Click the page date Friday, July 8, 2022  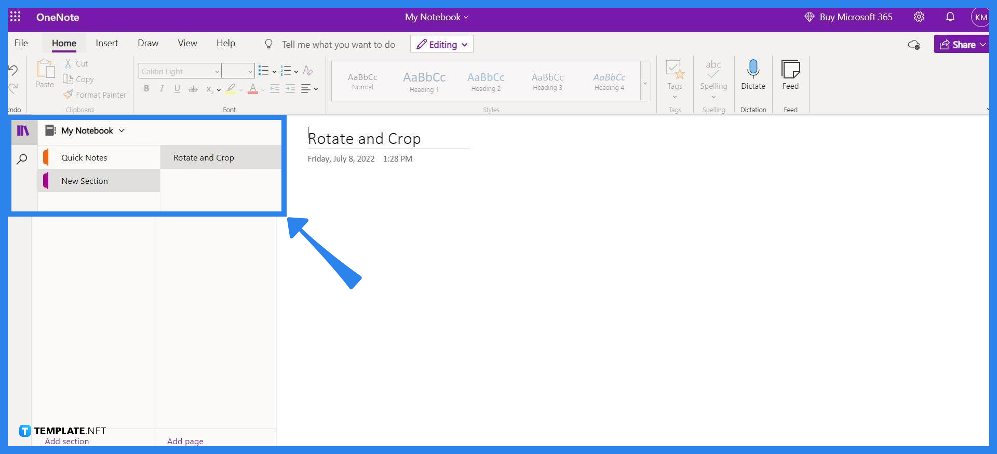(x=341, y=158)
